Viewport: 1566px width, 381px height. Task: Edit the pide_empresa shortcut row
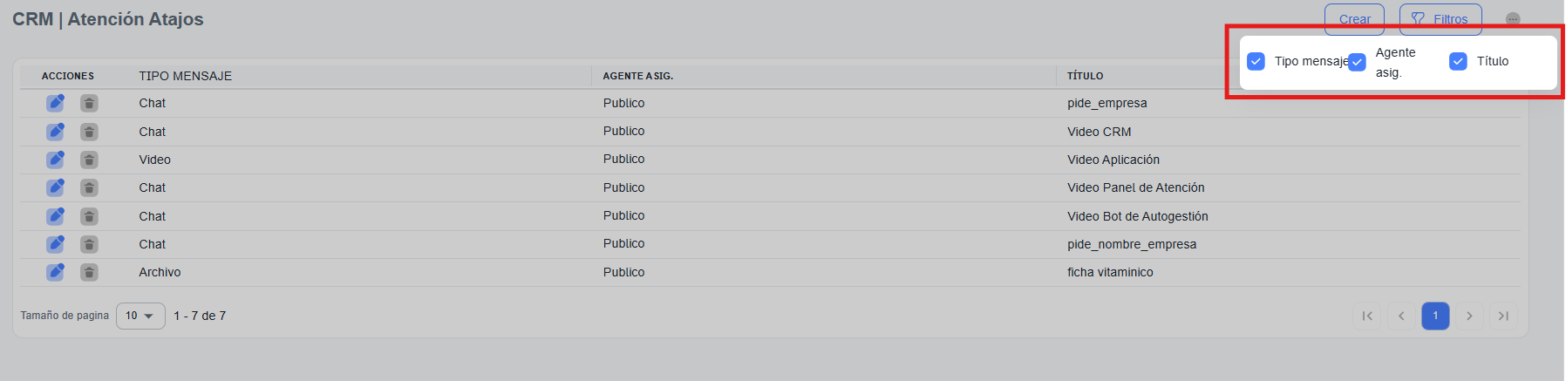[55, 103]
